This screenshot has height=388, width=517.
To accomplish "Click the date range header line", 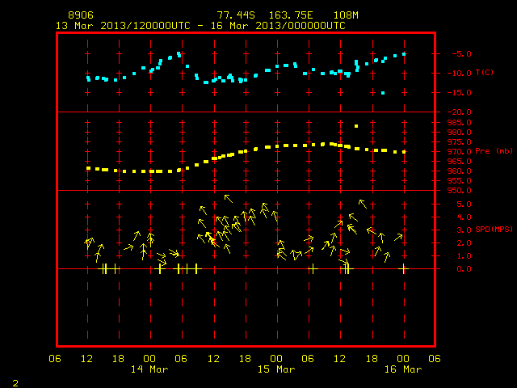I will (200, 26).
